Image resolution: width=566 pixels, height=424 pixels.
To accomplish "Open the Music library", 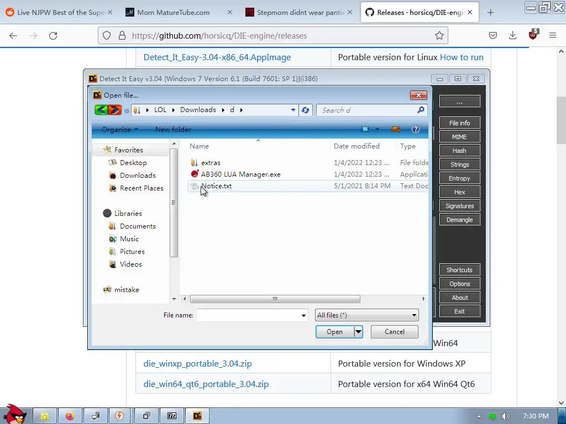I will [129, 239].
